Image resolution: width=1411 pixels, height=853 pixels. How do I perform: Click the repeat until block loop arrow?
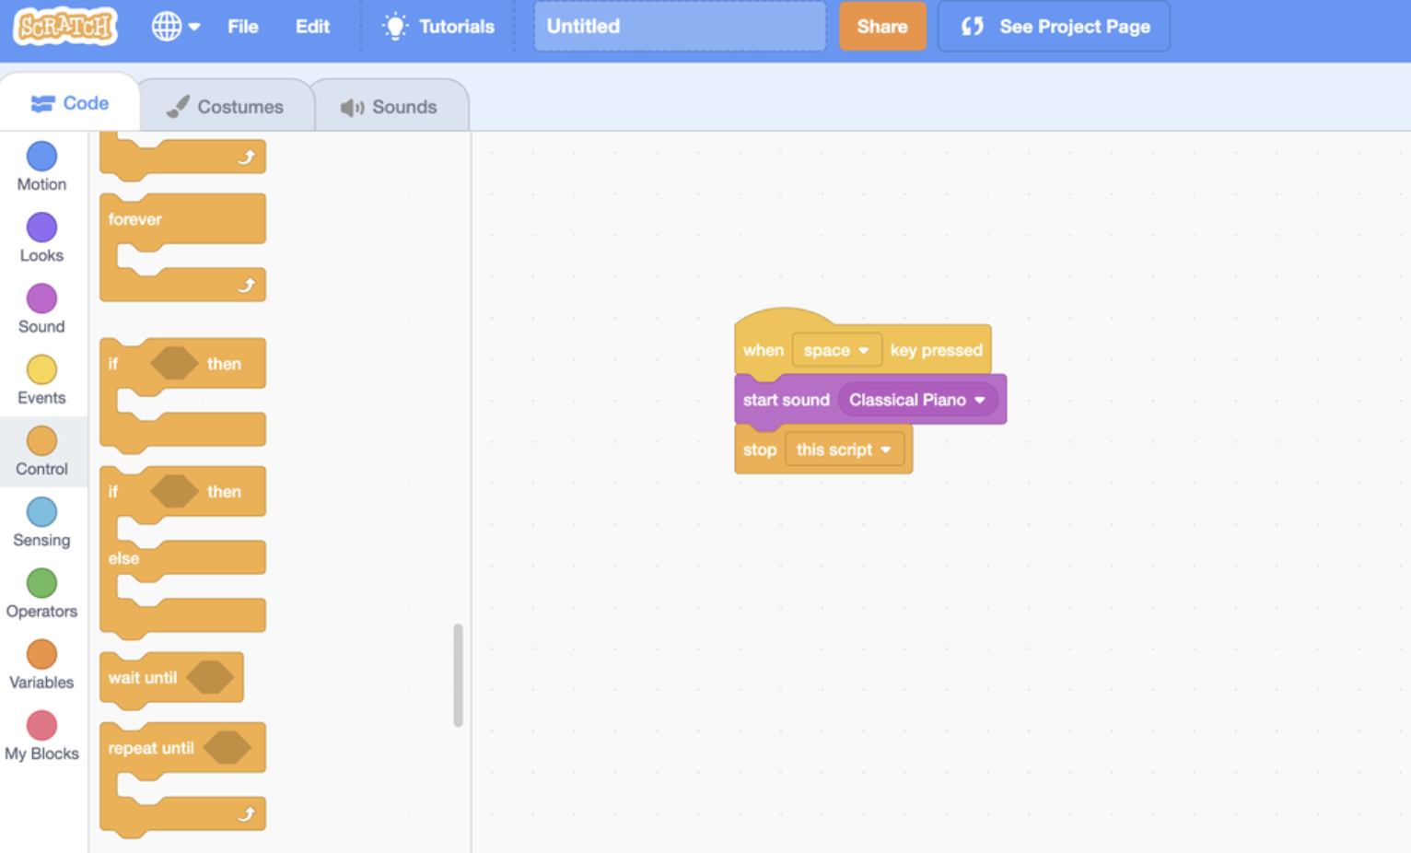tap(246, 814)
